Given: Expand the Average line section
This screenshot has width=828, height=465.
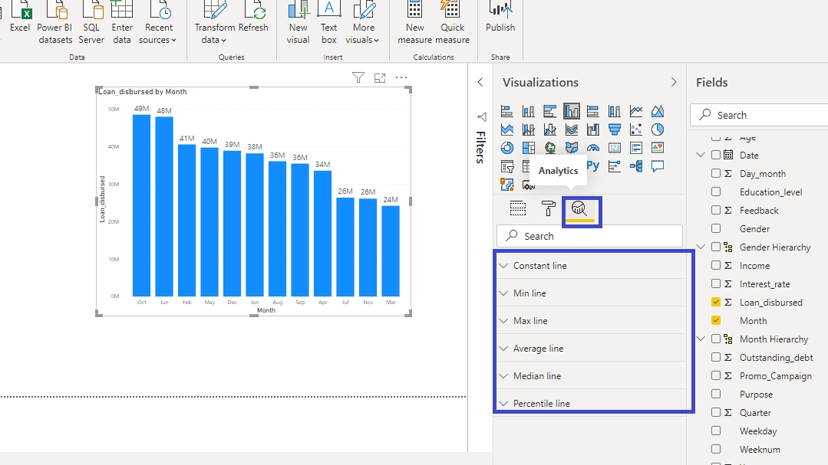Looking at the screenshot, I should pos(538,349).
